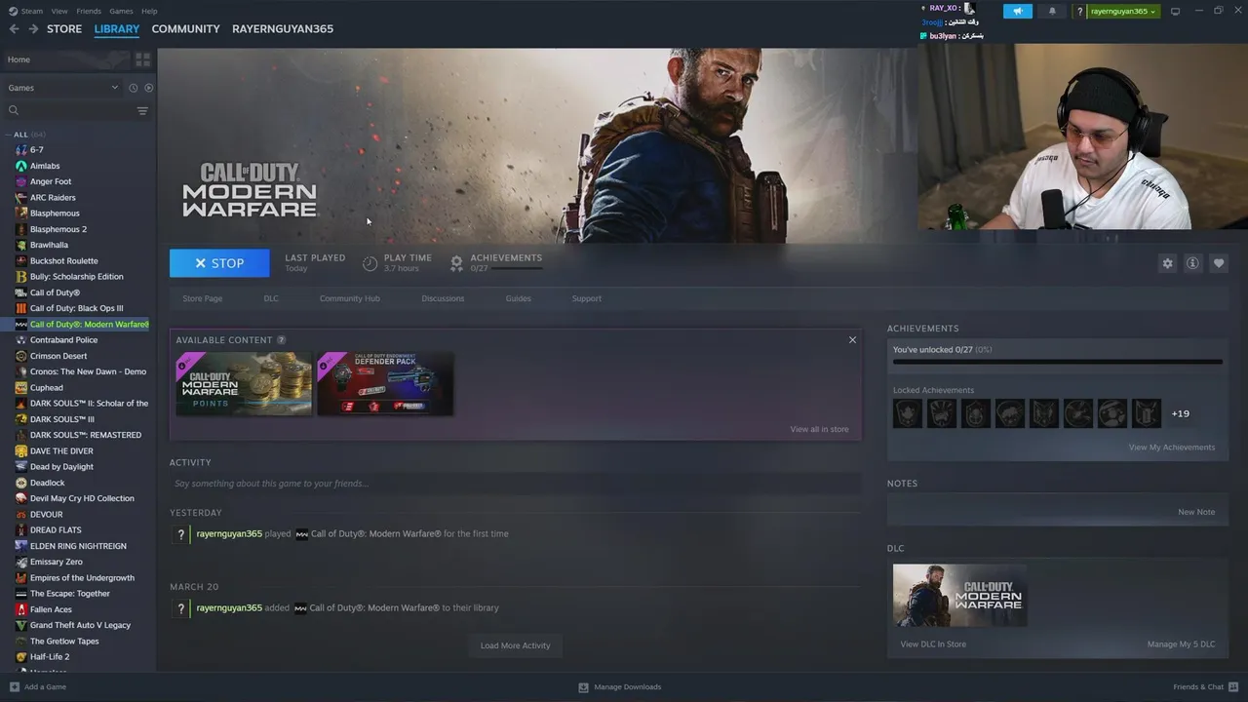
Task: Open Friends & Chat
Action: pos(1204,687)
